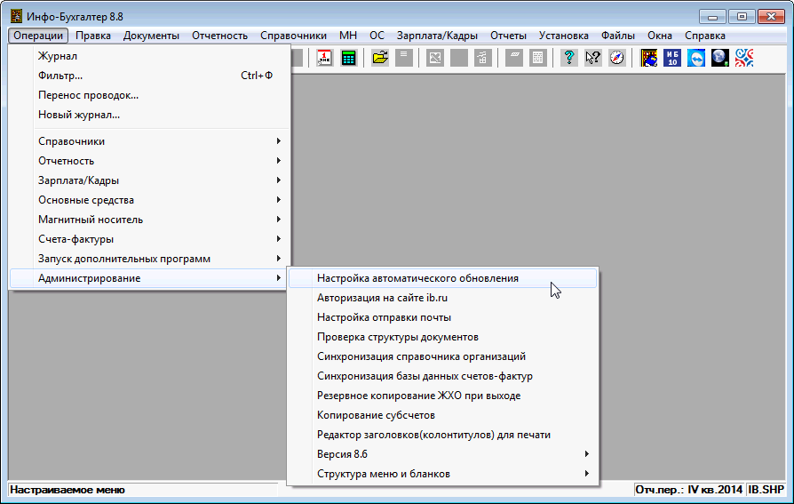The height and width of the screenshot is (504, 794).
Task: Open the Справка menu
Action: pos(705,36)
